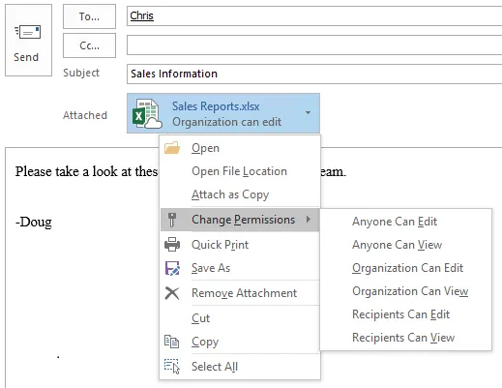
Task: Click the X icon for Remove Attachment
Action: tap(172, 293)
